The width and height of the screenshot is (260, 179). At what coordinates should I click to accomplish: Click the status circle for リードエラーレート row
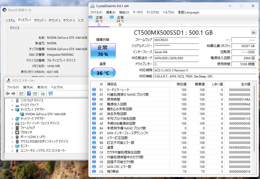click(94, 90)
